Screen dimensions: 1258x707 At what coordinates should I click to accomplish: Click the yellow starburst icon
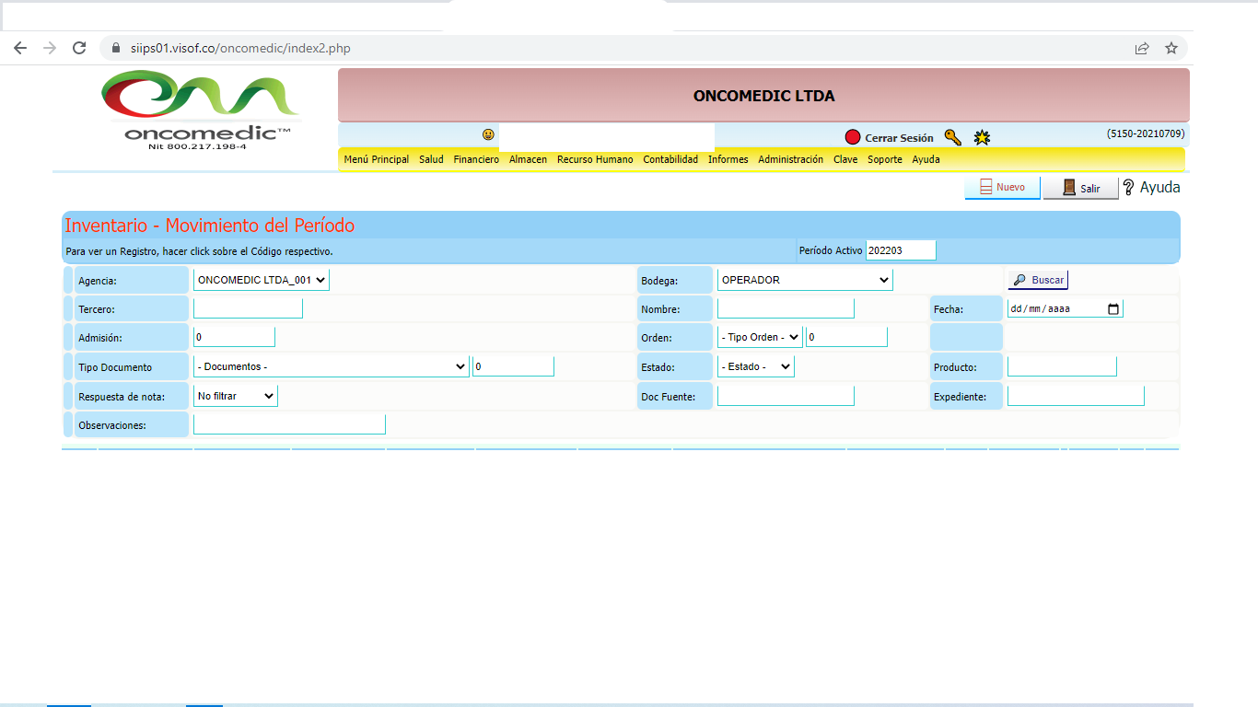pyautogui.click(x=983, y=137)
